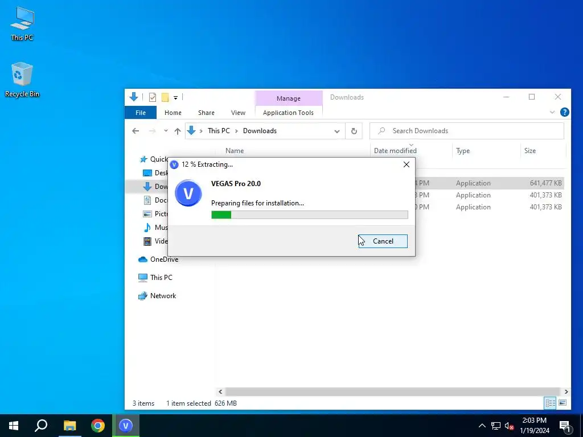Screen dimensions: 583x437
Task: Click the forward navigation arrow
Action: click(152, 131)
